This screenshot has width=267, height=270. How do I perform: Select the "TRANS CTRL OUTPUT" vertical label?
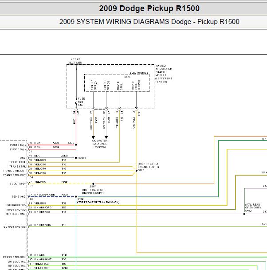(136, 85)
